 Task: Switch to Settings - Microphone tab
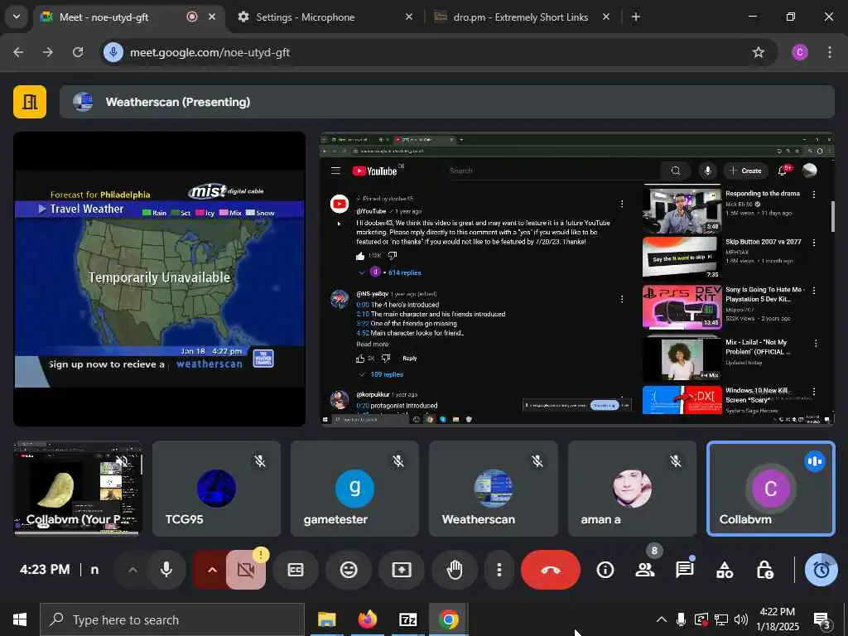(x=325, y=17)
